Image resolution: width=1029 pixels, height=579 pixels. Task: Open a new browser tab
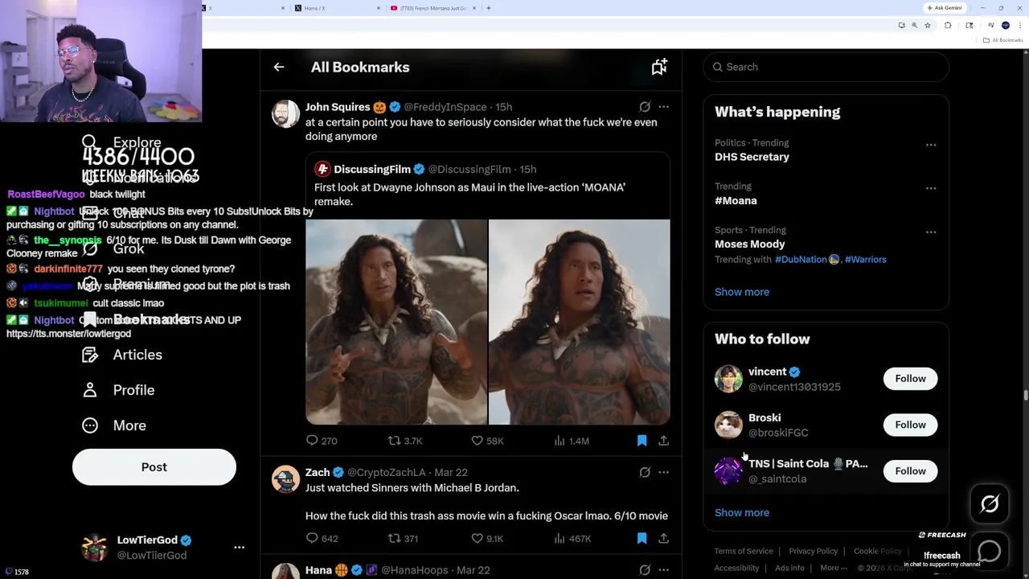coord(489,8)
